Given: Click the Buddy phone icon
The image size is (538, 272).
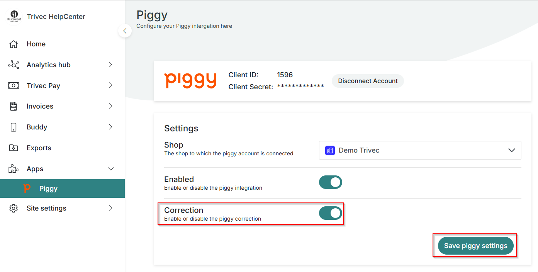Looking at the screenshot, I should tap(14, 127).
